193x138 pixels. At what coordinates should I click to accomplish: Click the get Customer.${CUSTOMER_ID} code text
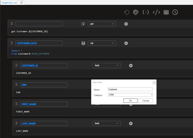(x=29, y=31)
